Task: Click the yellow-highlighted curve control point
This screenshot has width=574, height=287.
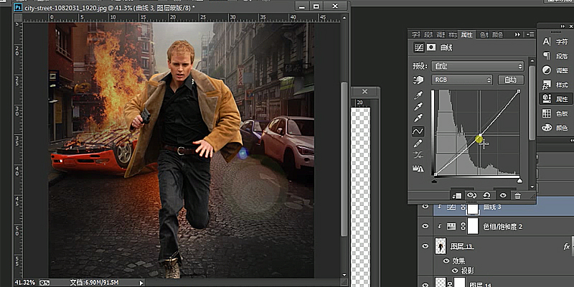Action: [479, 138]
